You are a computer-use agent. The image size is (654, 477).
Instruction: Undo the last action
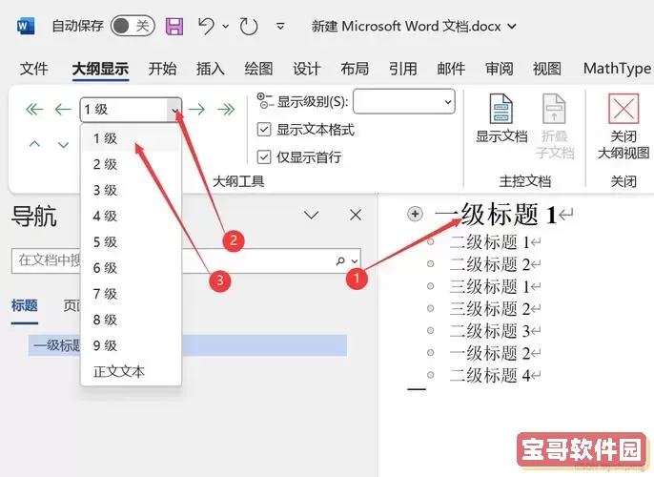coord(206,26)
